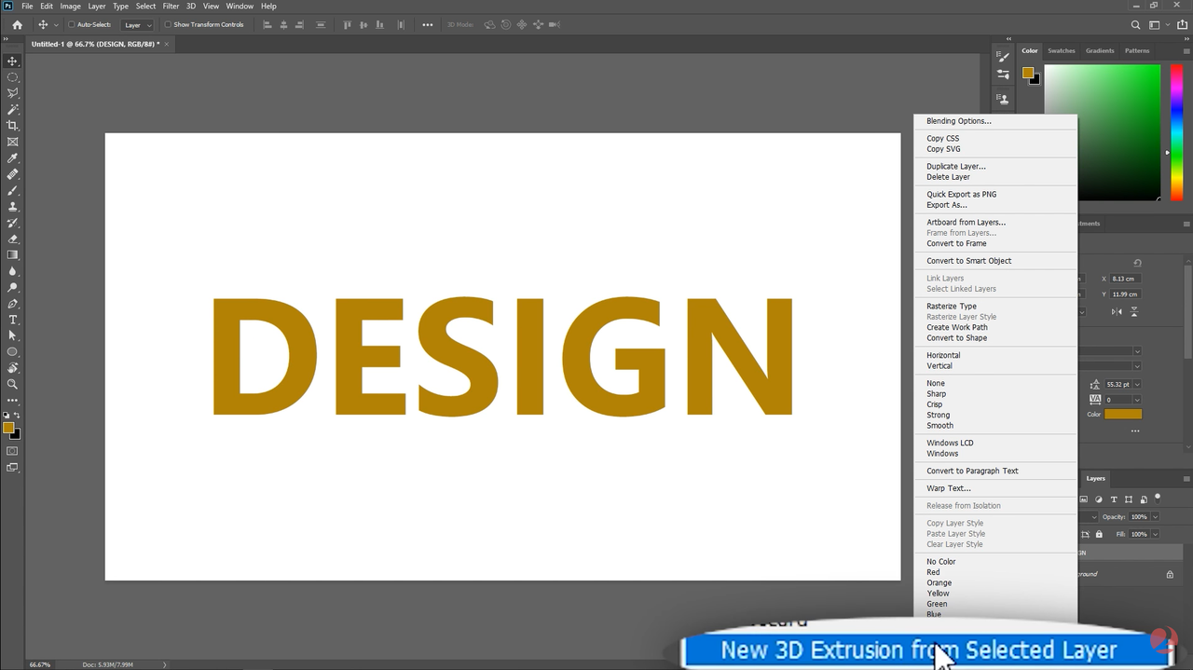Click the Search icon at top right

(1135, 25)
